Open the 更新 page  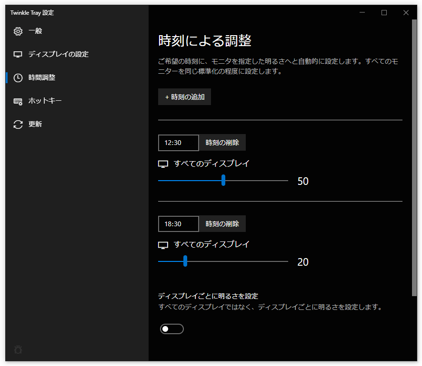click(77, 125)
